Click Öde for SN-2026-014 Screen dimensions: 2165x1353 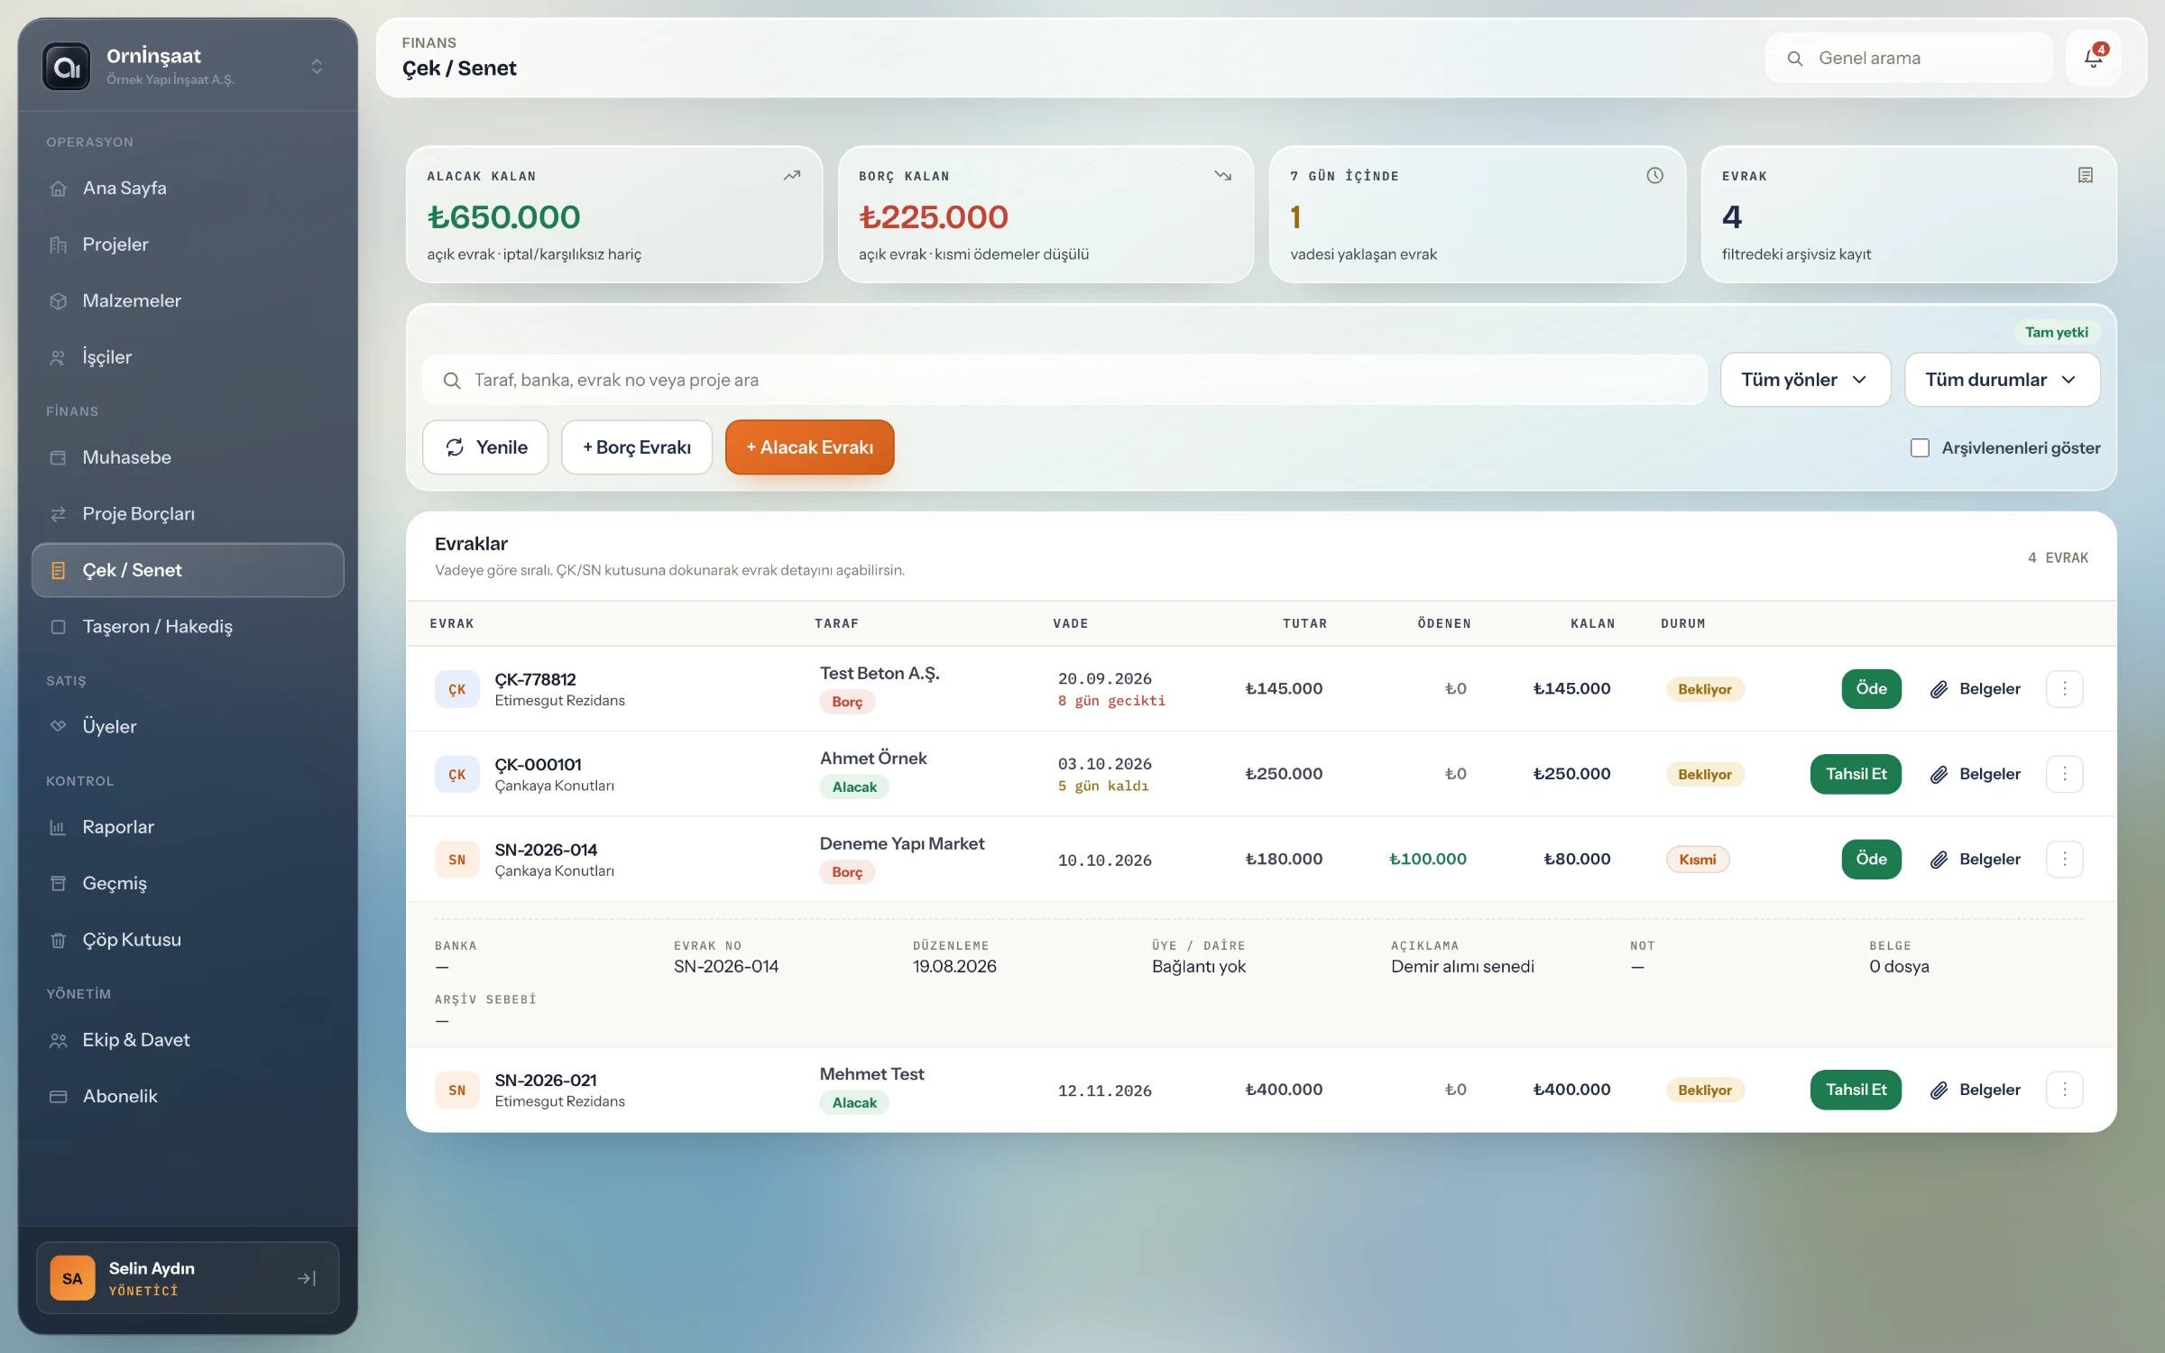1871,860
